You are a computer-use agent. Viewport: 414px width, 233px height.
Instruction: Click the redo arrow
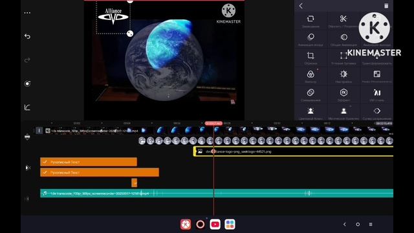[27, 60]
